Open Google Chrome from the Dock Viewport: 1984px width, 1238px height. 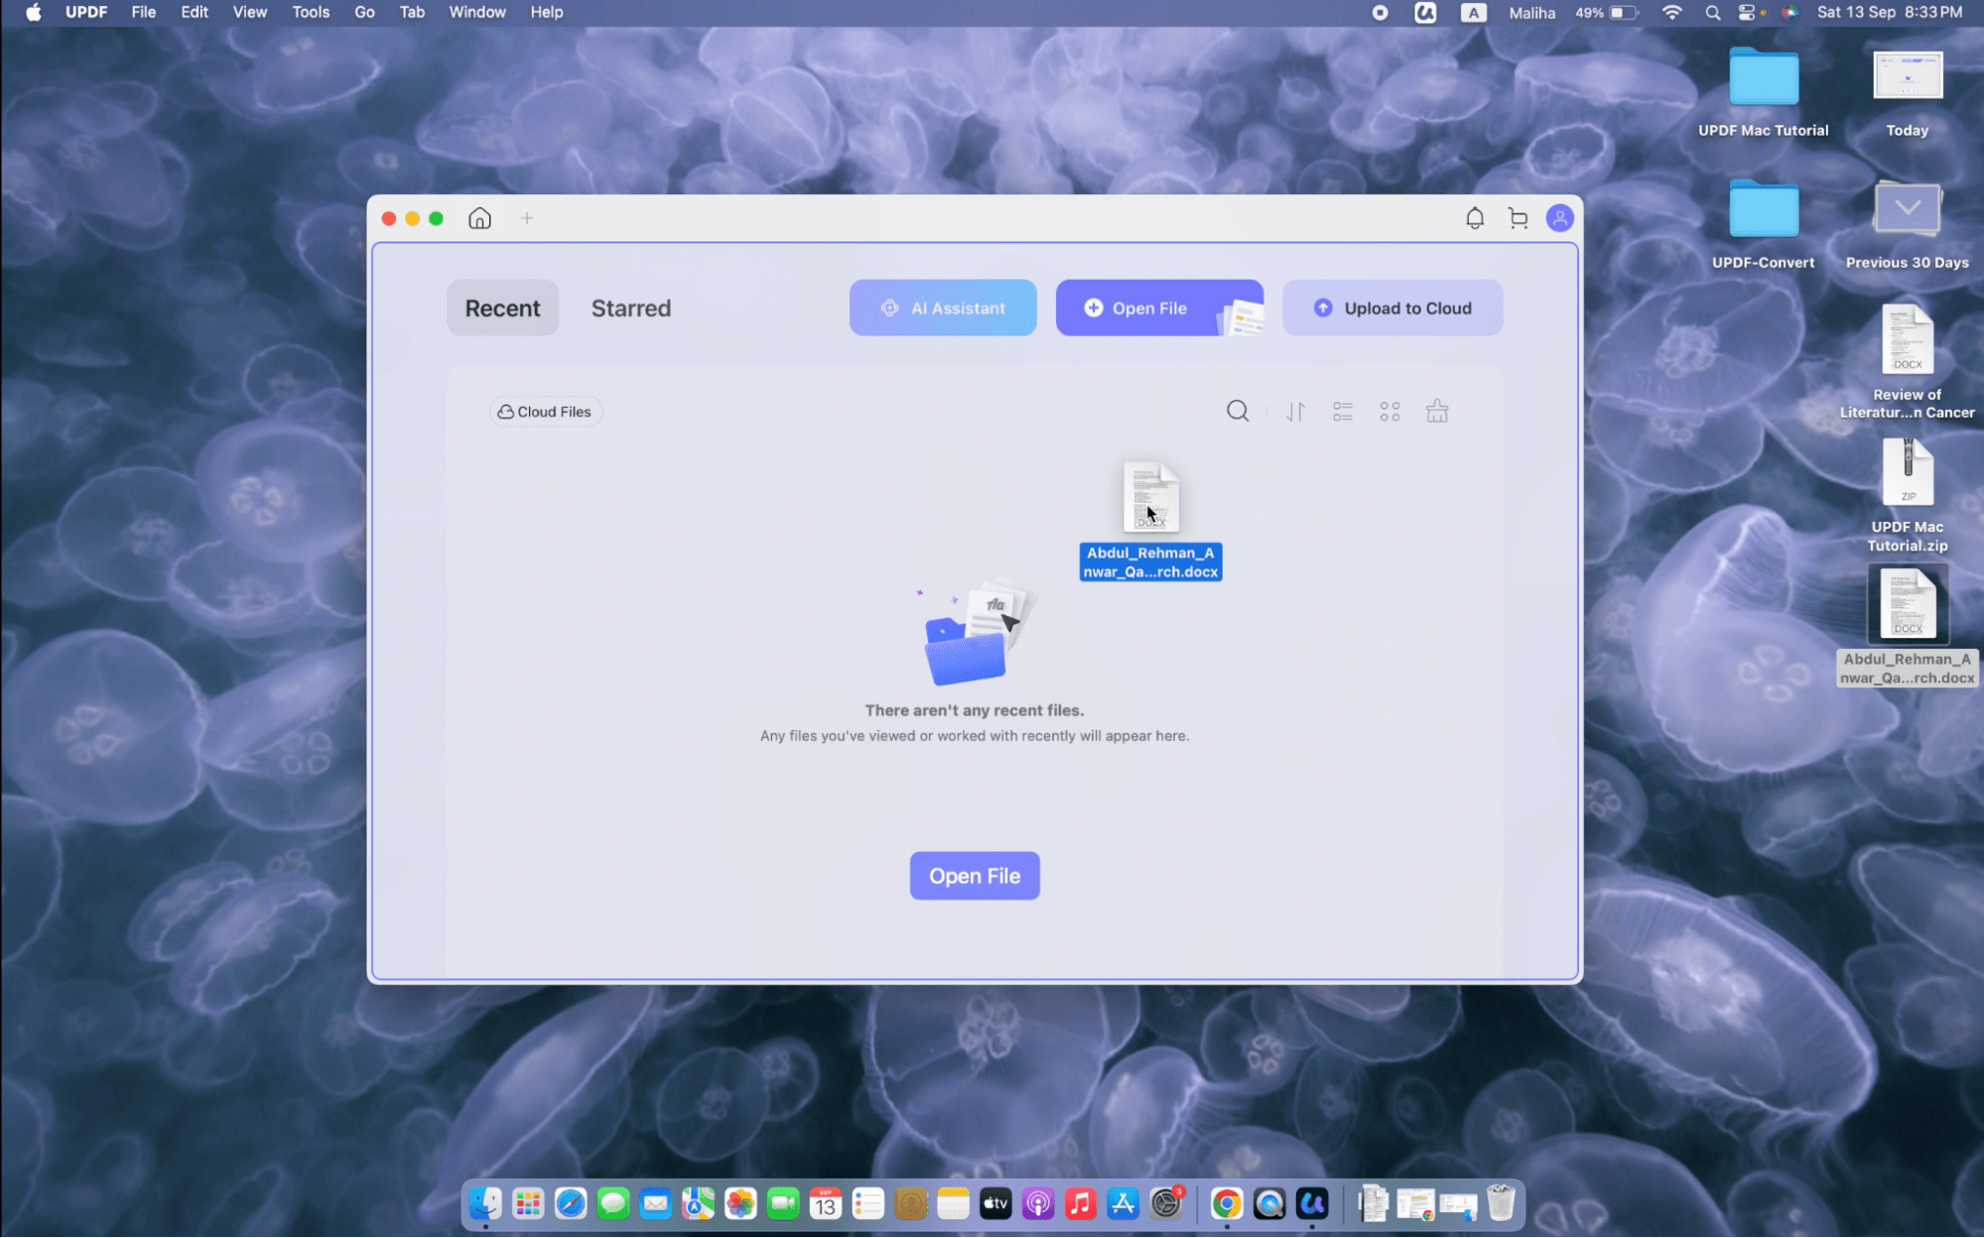tap(1227, 1204)
